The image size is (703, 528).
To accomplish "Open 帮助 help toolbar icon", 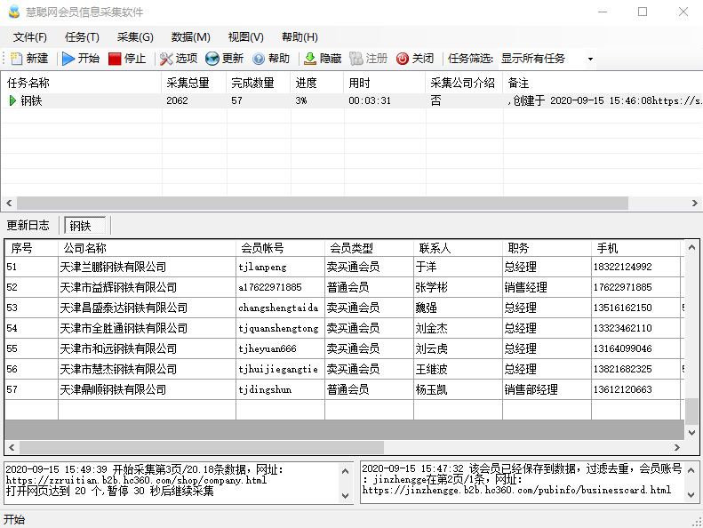I will [259, 59].
